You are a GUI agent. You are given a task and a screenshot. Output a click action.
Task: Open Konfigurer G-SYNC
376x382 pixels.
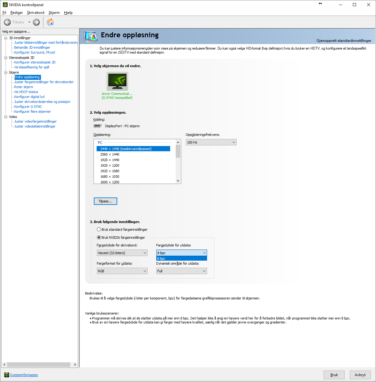(x=28, y=107)
